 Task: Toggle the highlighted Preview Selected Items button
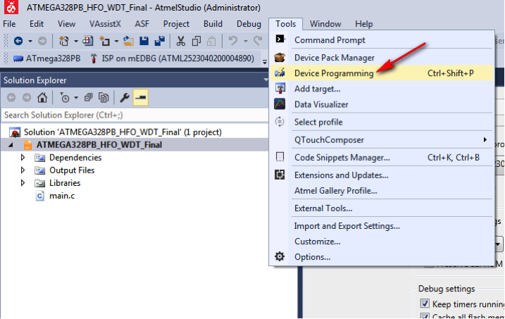click(x=140, y=98)
